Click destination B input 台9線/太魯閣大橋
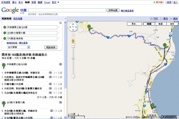Image resolution: width=179 pixels, height=119 pixels. (x=32, y=33)
